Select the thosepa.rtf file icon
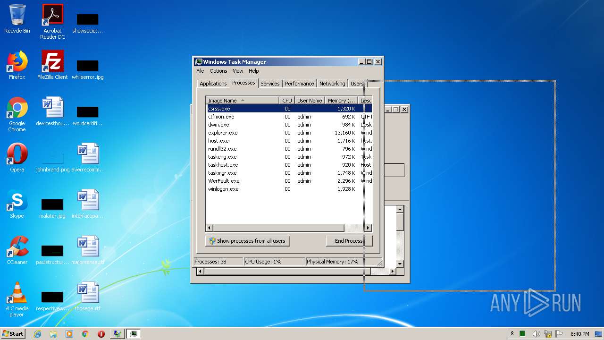 [88, 297]
